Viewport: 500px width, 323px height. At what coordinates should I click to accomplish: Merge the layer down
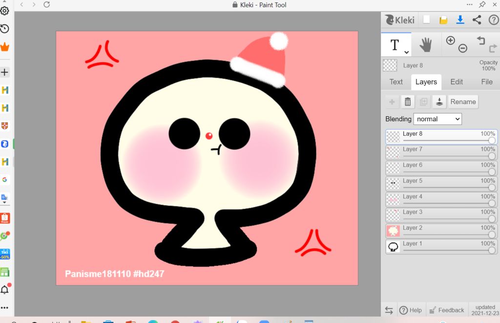click(x=439, y=102)
